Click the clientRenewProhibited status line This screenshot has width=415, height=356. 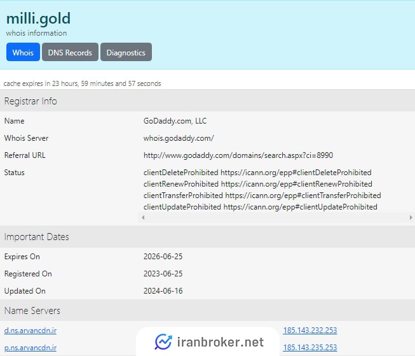(258, 184)
